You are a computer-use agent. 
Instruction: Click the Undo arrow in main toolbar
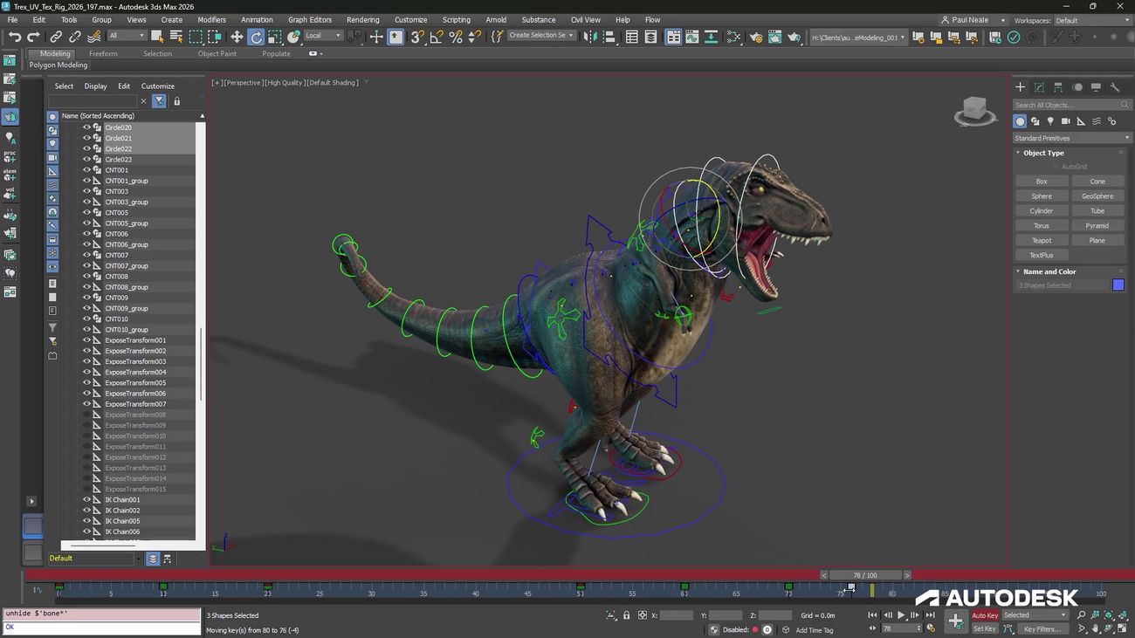tap(15, 37)
